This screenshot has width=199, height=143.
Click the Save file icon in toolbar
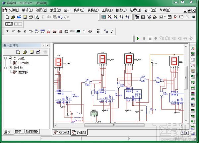click(x=25, y=17)
